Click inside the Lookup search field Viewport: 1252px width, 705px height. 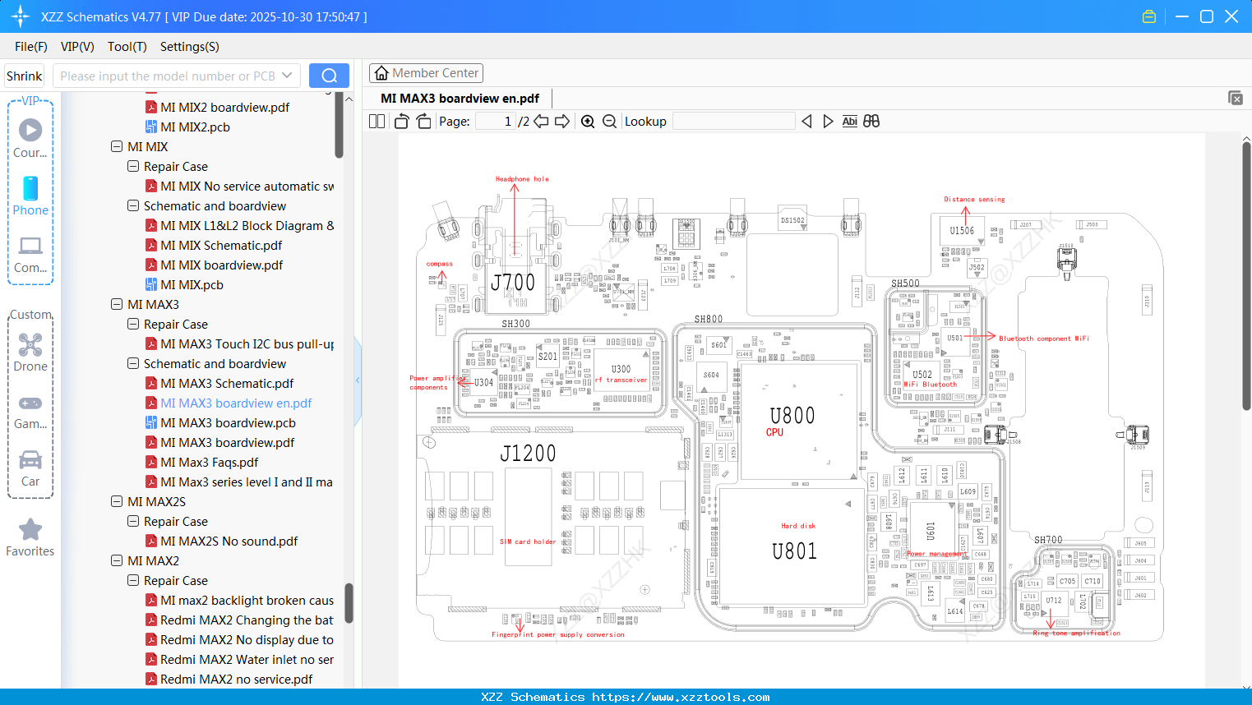[x=734, y=121]
